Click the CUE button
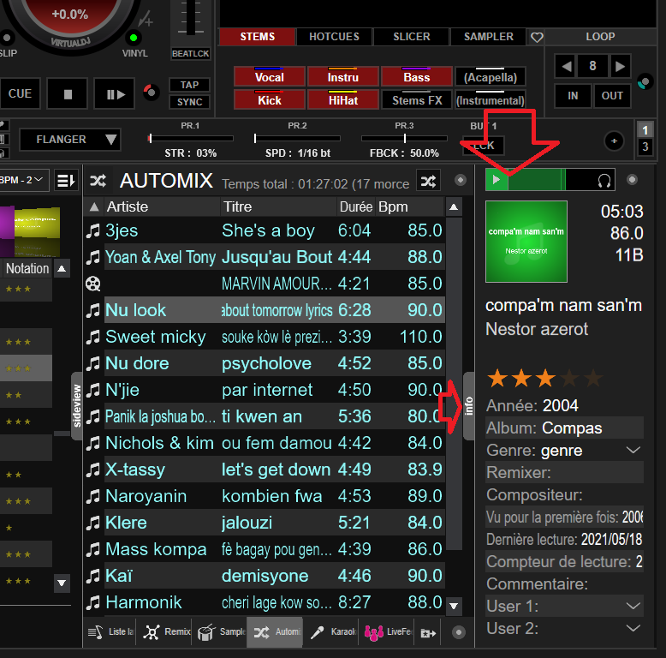Screen dimensions: 666x658 coord(20,94)
